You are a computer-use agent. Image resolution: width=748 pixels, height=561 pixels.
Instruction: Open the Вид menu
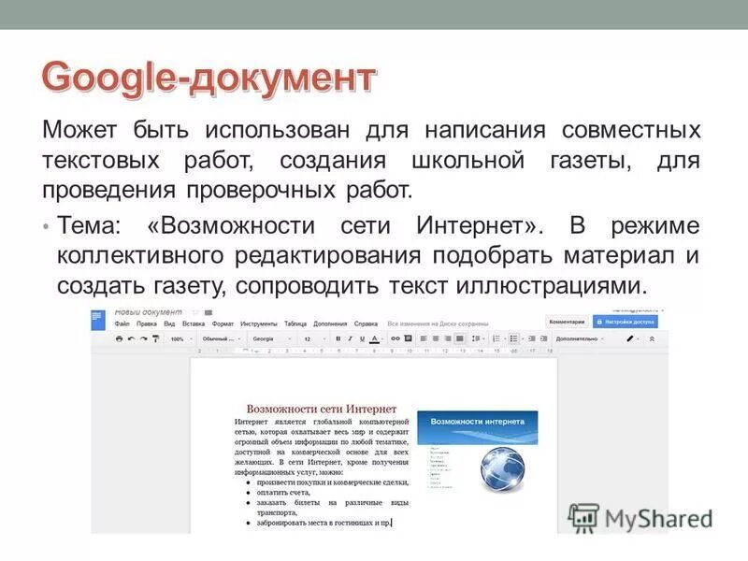169,324
